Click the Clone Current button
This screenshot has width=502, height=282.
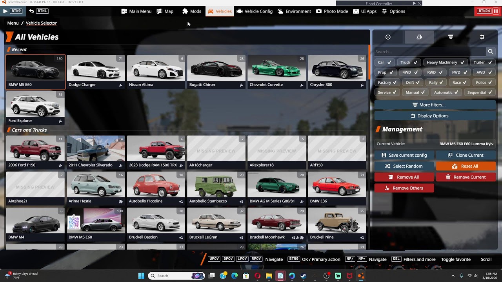click(466, 155)
